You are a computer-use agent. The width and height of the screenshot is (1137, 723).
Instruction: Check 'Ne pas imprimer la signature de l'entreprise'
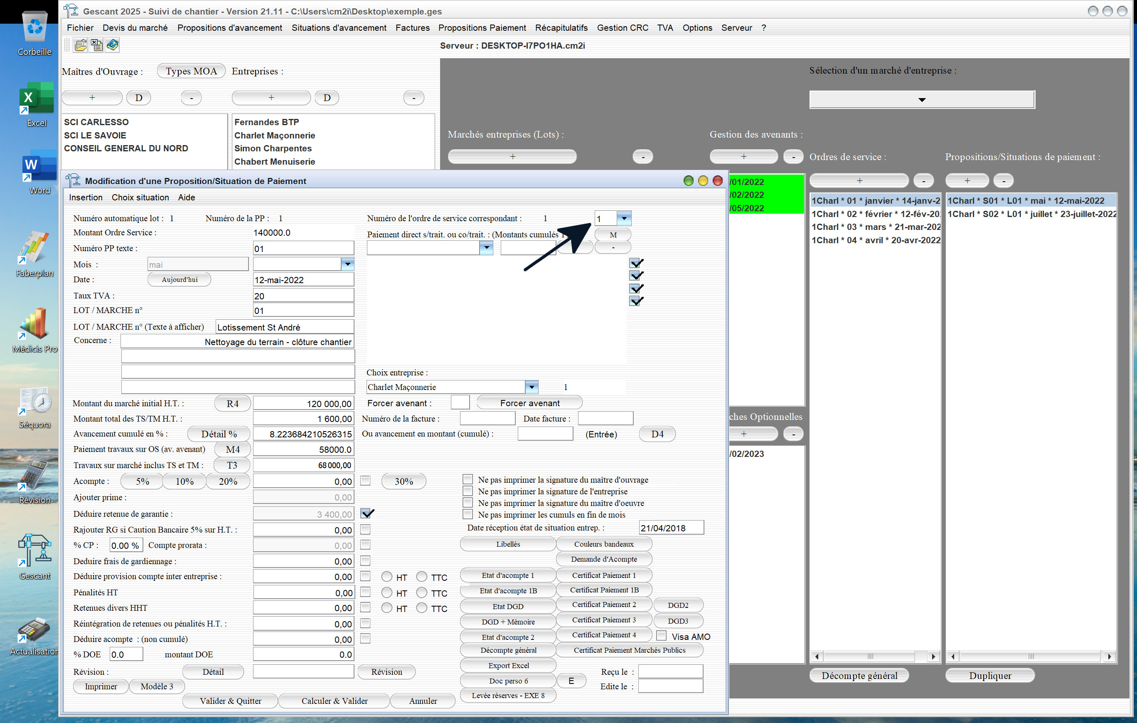(x=468, y=491)
